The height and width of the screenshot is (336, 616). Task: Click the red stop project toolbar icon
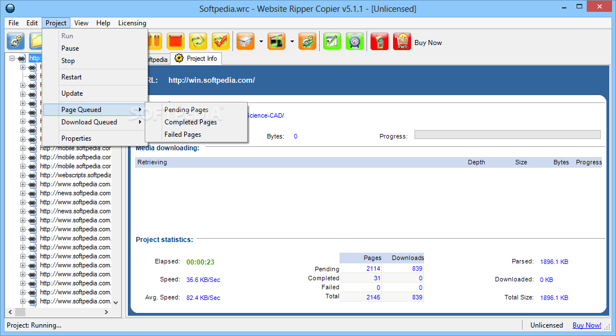176,41
